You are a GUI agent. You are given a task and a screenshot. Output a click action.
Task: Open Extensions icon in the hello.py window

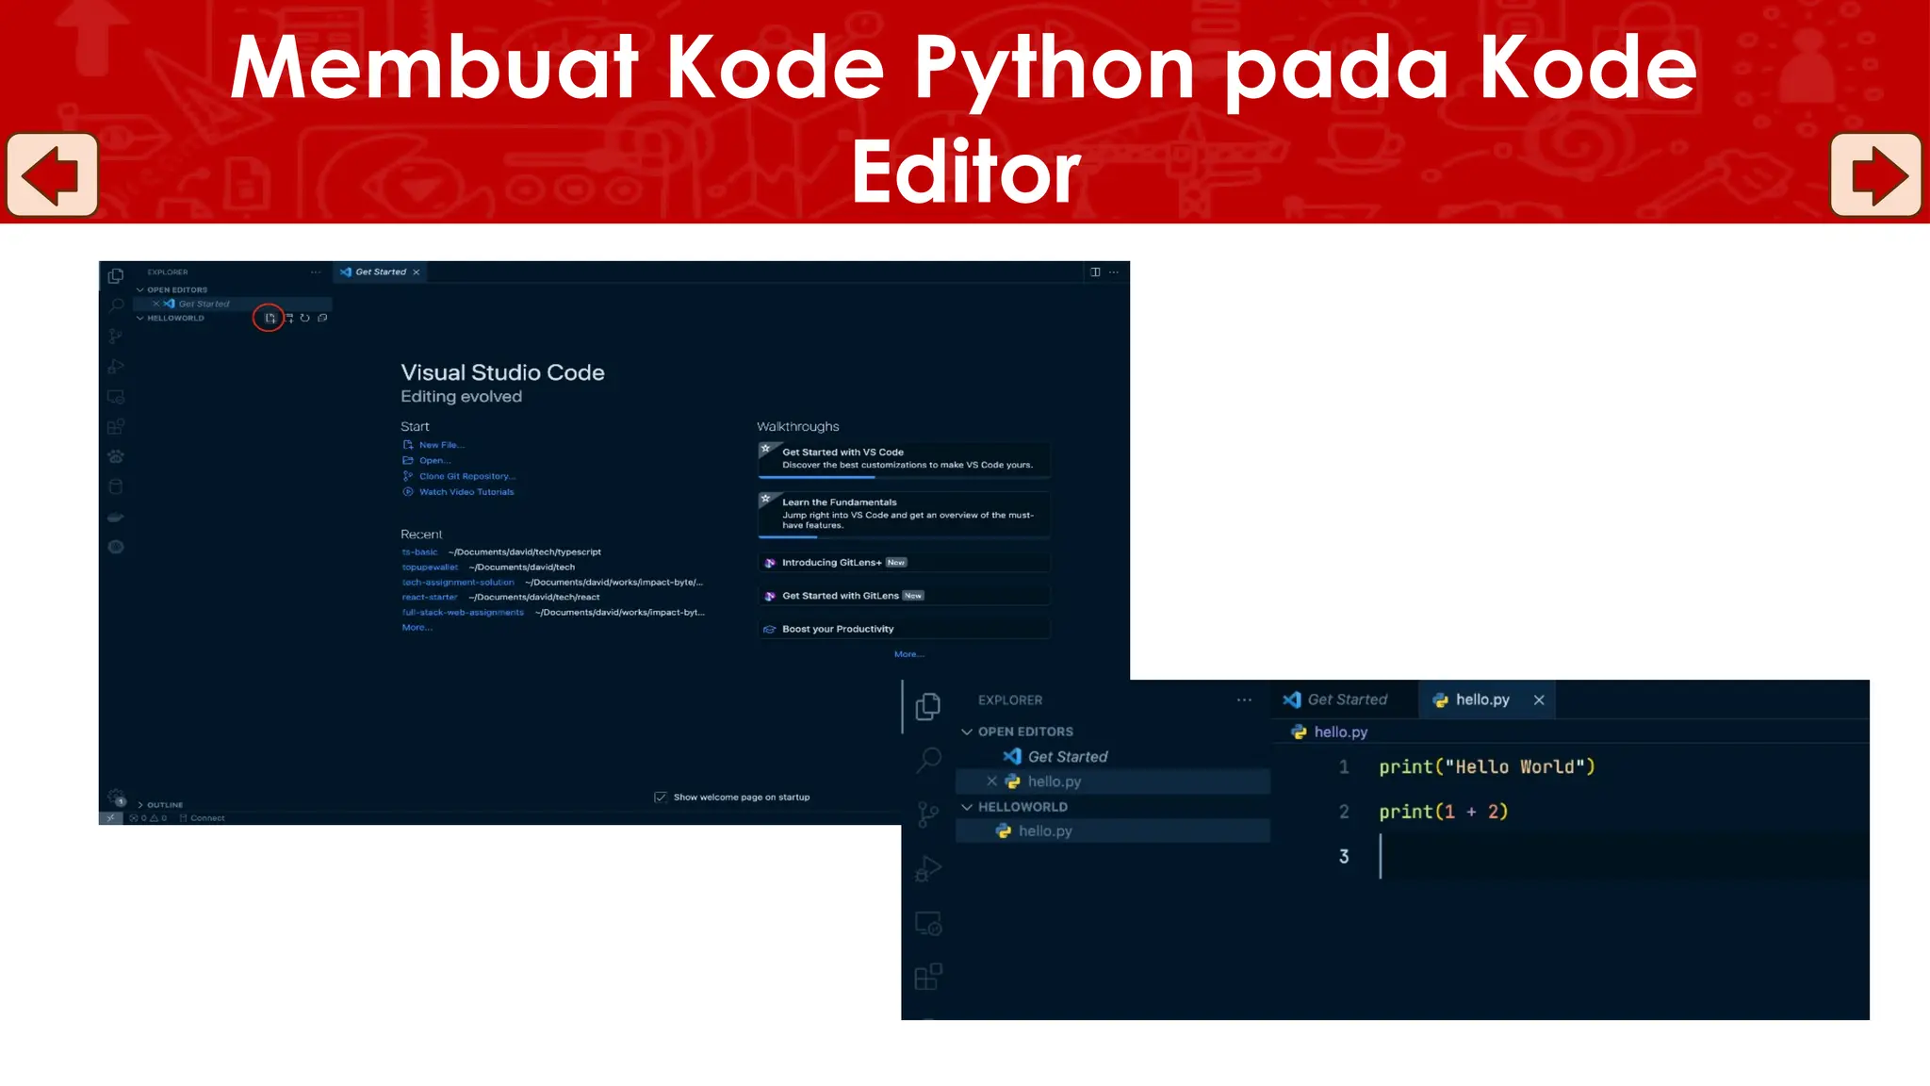(928, 976)
